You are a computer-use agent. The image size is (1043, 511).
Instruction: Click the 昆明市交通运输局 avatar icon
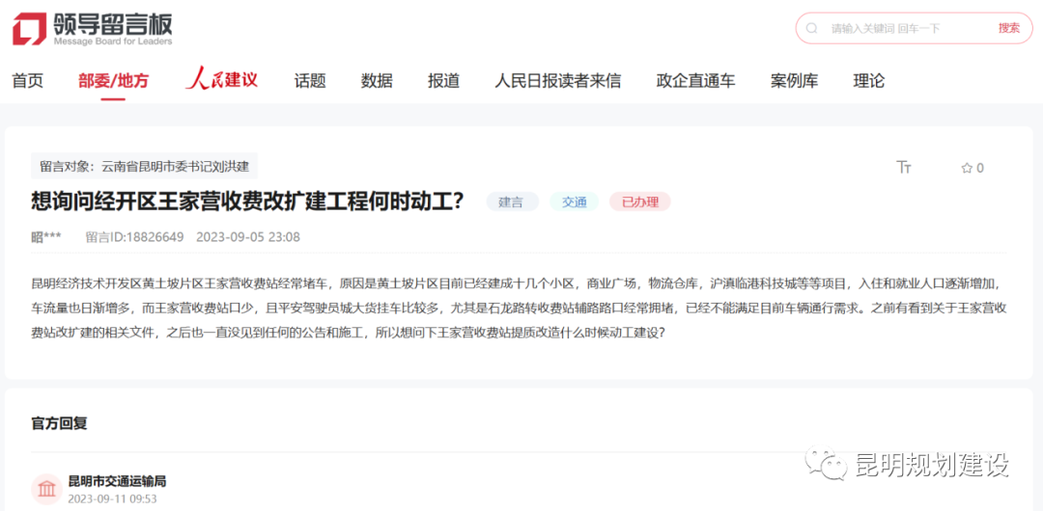point(46,489)
